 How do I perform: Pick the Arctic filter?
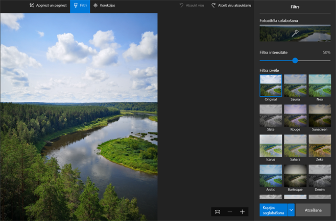(271, 175)
